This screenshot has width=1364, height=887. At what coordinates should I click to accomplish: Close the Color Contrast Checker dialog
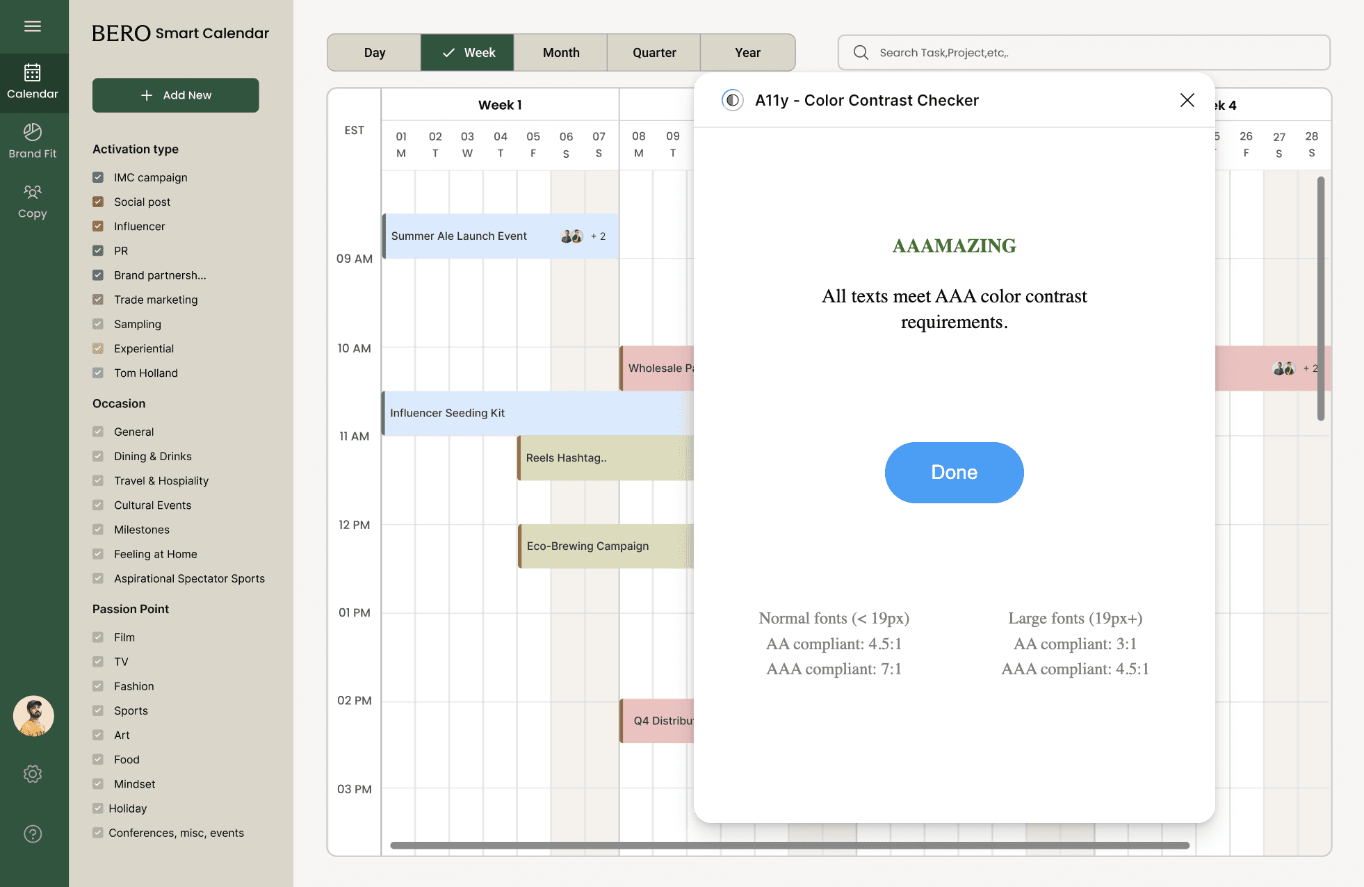click(1187, 100)
